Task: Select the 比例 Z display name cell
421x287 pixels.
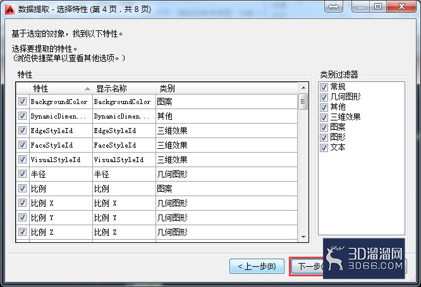Action: point(124,231)
